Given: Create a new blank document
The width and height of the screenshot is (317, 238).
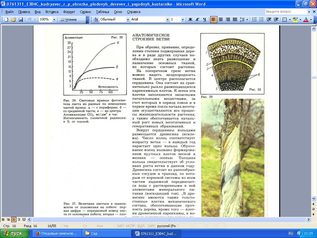Looking at the screenshot, I should tap(6, 19).
